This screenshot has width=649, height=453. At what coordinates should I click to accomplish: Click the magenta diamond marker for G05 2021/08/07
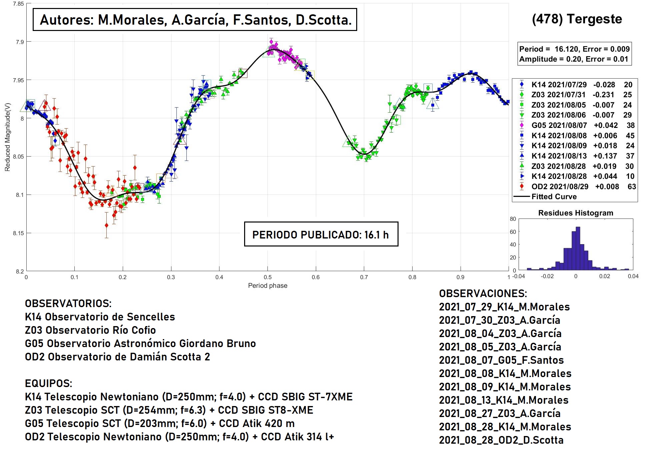[522, 125]
